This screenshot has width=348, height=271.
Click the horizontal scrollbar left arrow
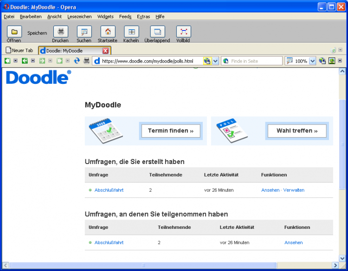6,265
